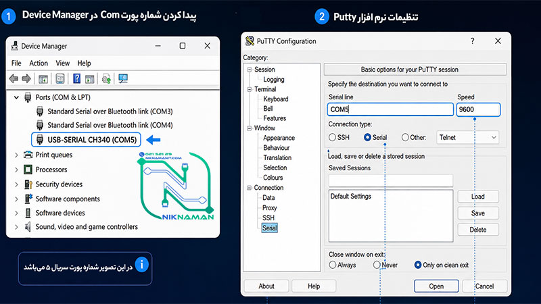
Task: Click the Print queues printer icon
Action: (x=28, y=155)
